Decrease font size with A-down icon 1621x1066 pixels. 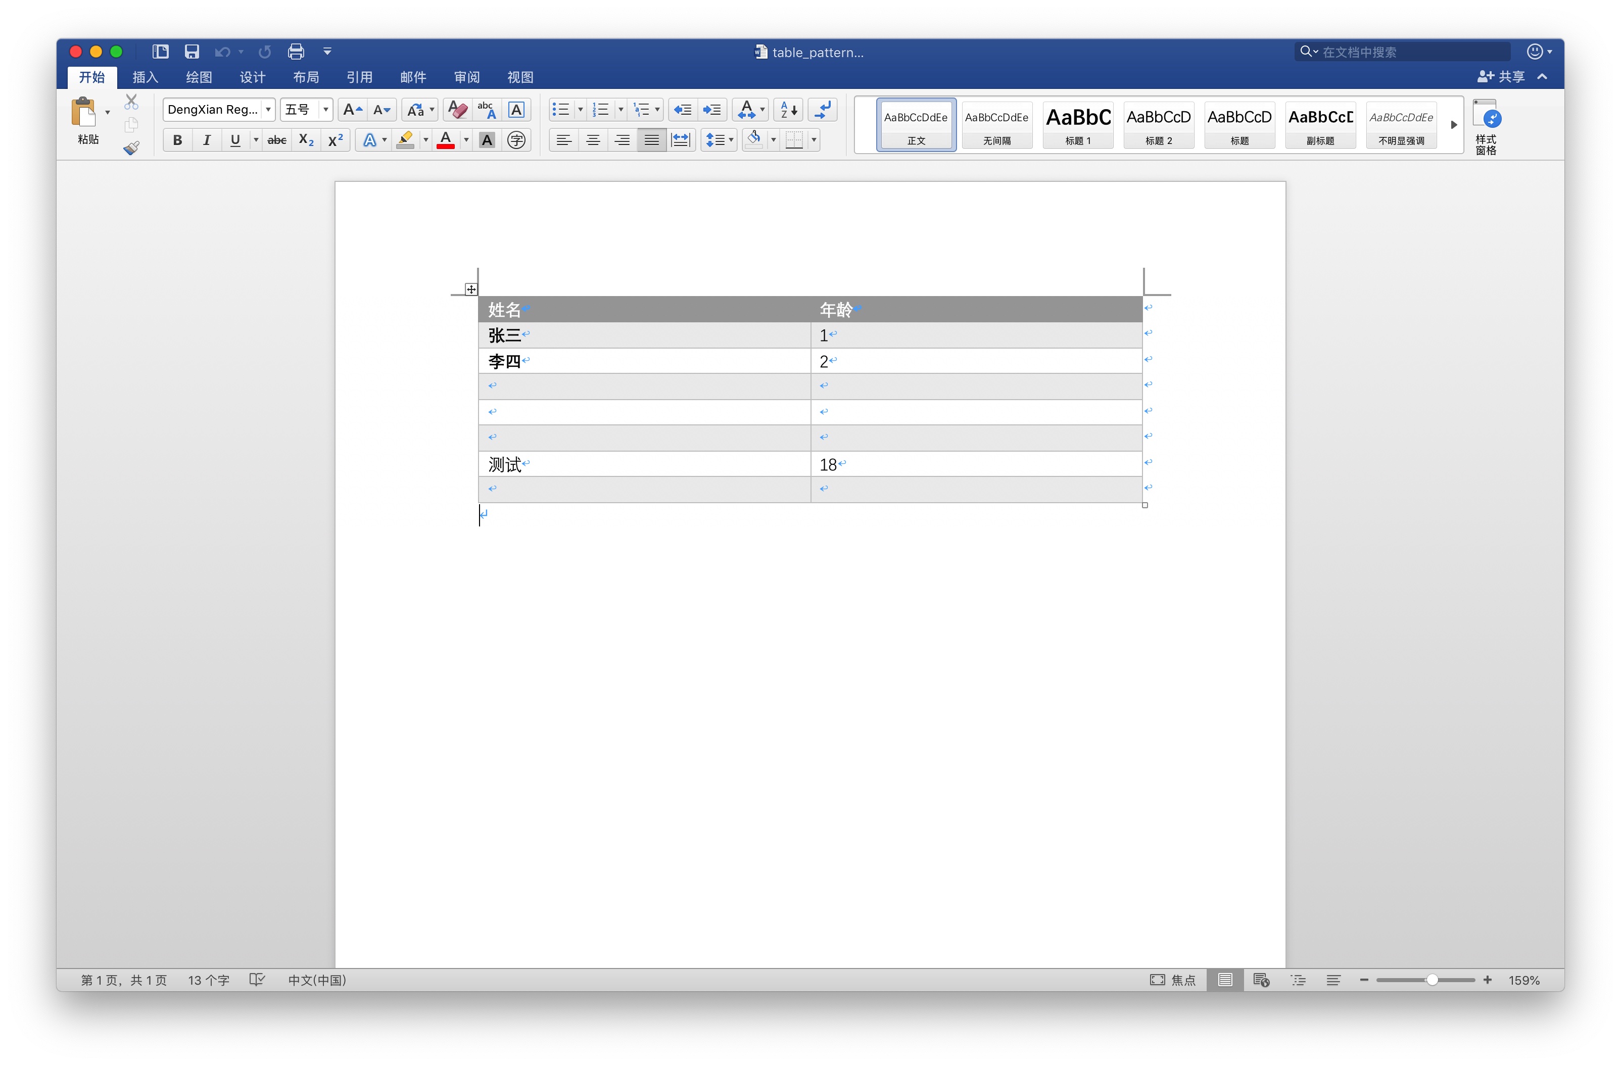pos(382,110)
